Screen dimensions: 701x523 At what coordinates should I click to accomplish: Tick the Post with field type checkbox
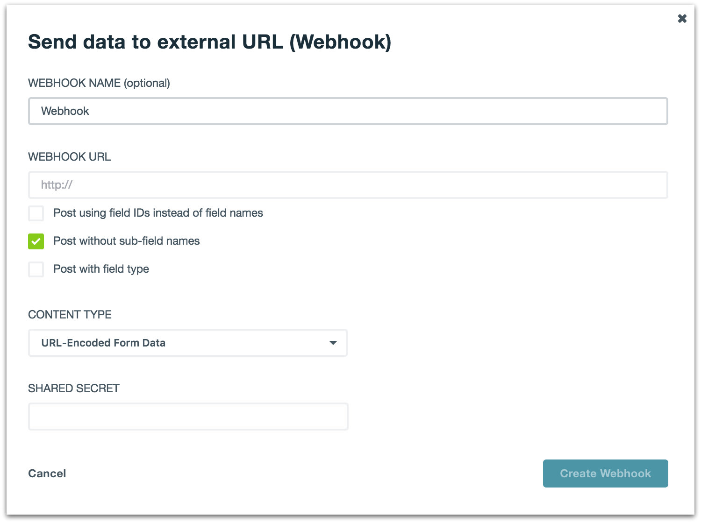click(36, 269)
